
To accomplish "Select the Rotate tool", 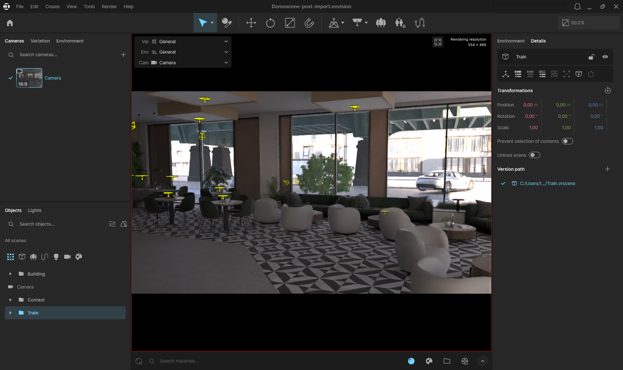I will pos(270,23).
